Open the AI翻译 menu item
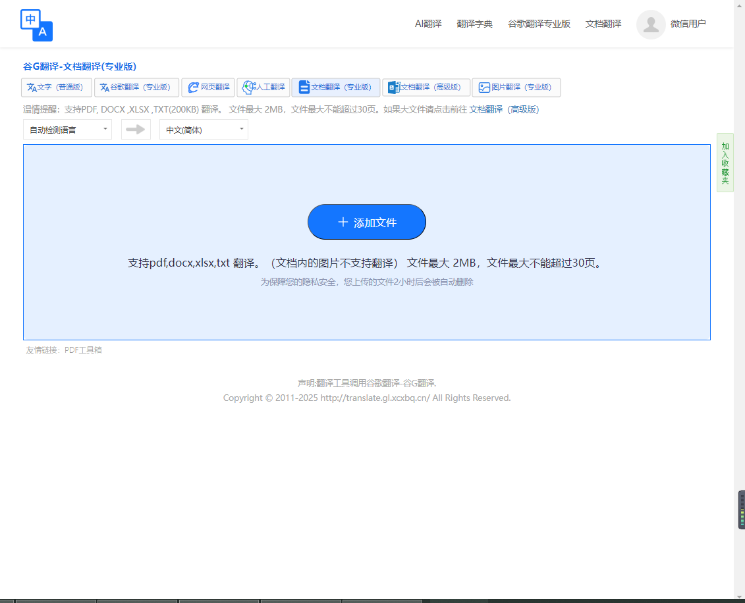 pyautogui.click(x=428, y=24)
